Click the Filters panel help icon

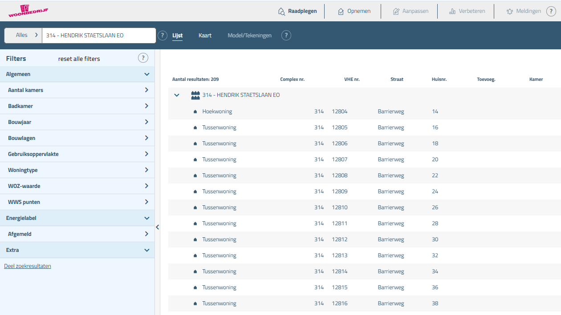click(143, 58)
